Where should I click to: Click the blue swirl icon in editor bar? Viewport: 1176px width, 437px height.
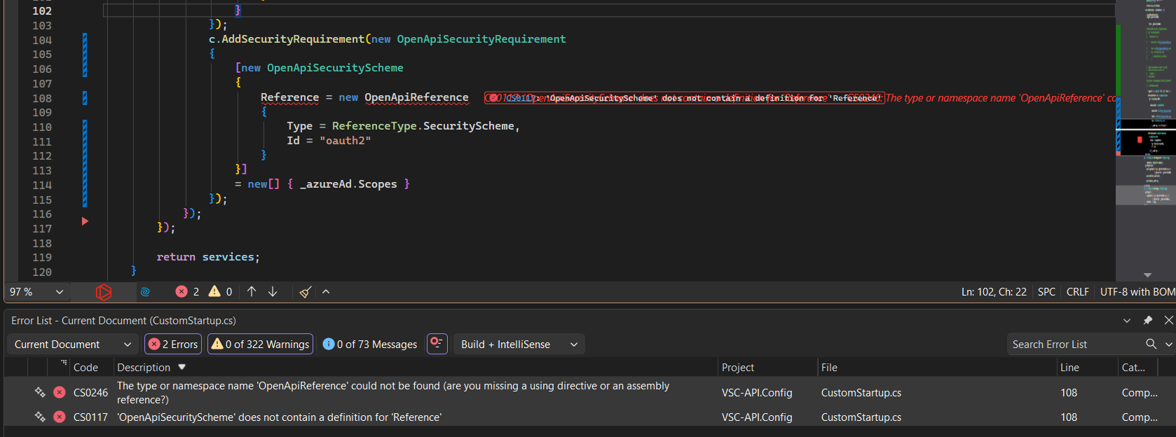point(145,292)
